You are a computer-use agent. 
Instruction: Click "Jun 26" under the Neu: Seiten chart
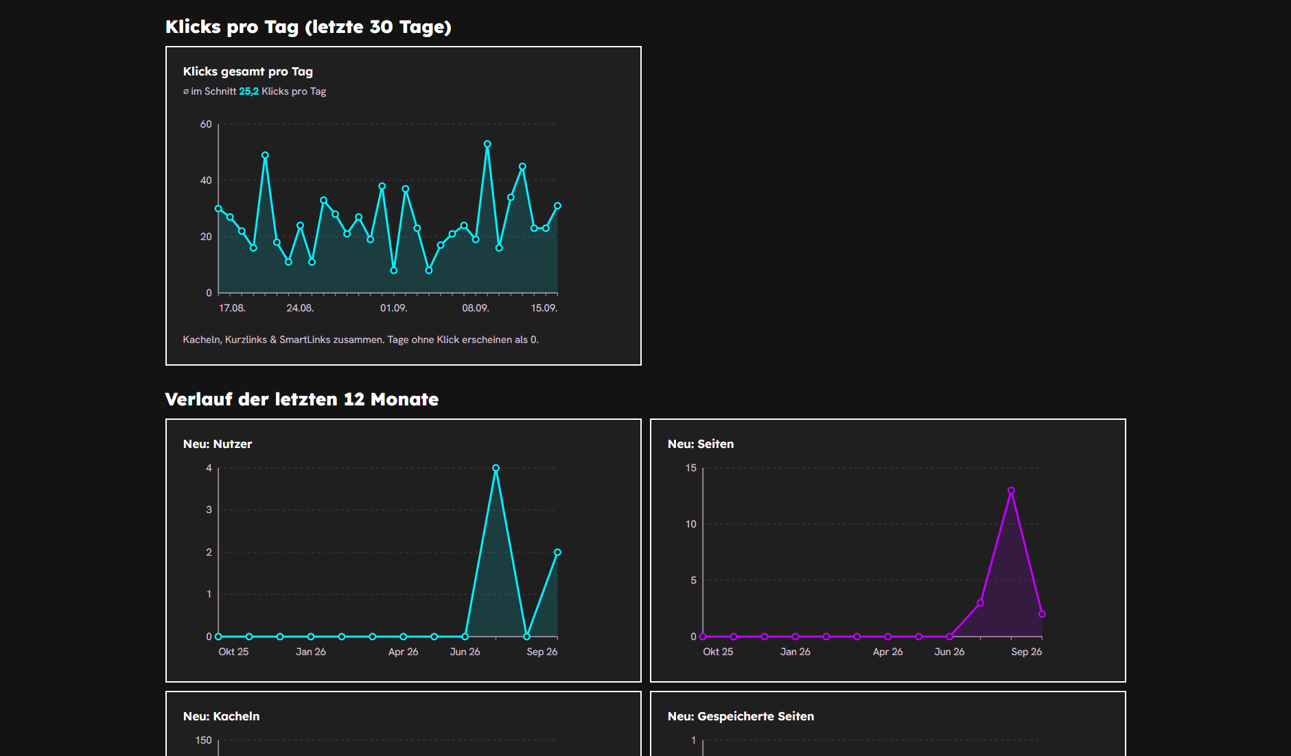pyautogui.click(x=949, y=652)
